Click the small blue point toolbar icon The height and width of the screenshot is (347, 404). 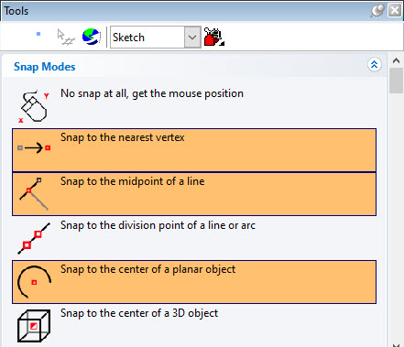(38, 34)
